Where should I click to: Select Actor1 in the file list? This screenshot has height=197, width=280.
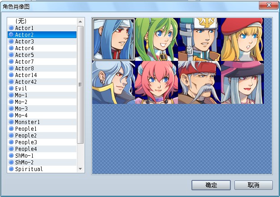click(42, 28)
